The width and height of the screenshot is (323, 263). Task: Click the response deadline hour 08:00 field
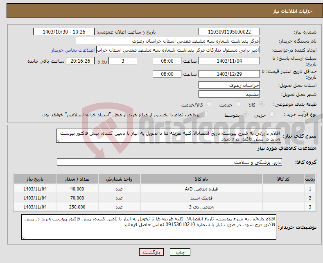pos(167,61)
